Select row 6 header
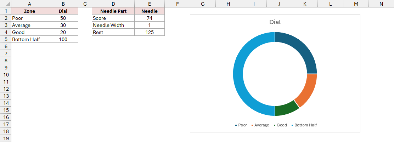 pyautogui.click(x=6, y=46)
